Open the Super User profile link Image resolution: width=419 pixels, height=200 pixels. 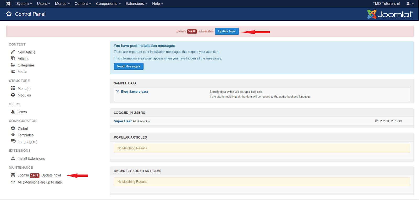point(123,121)
